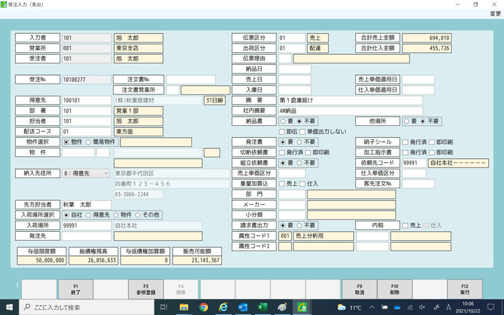Show hidden system tray icons
504x315 pixels.
pos(372,307)
